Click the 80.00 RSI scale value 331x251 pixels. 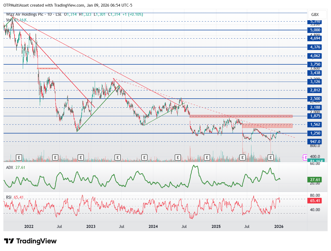315,195
